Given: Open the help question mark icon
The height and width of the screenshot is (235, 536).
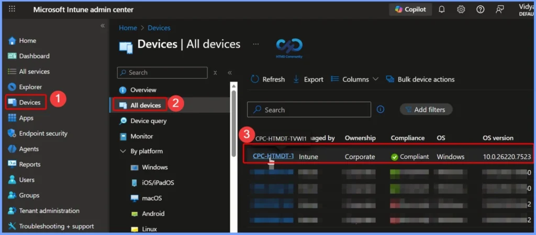Looking at the screenshot, I should point(481,9).
